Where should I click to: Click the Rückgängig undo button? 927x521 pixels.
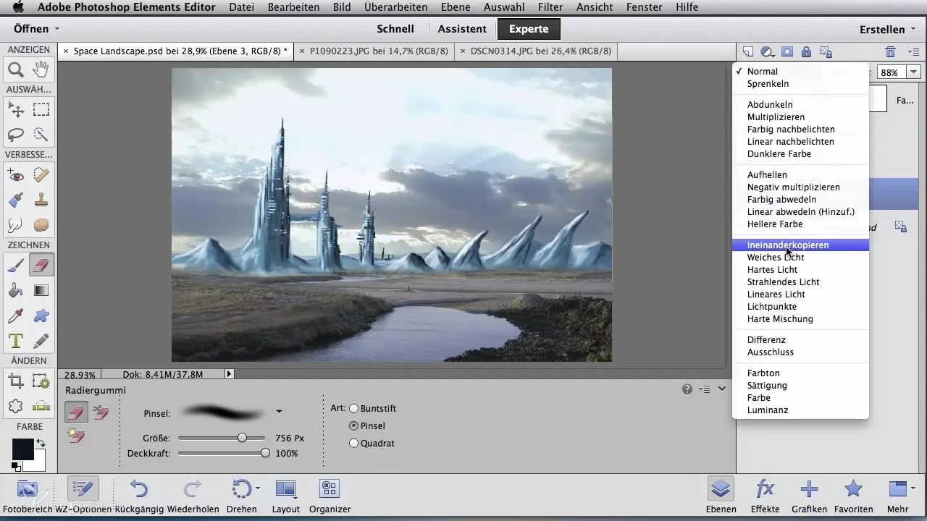(138, 494)
